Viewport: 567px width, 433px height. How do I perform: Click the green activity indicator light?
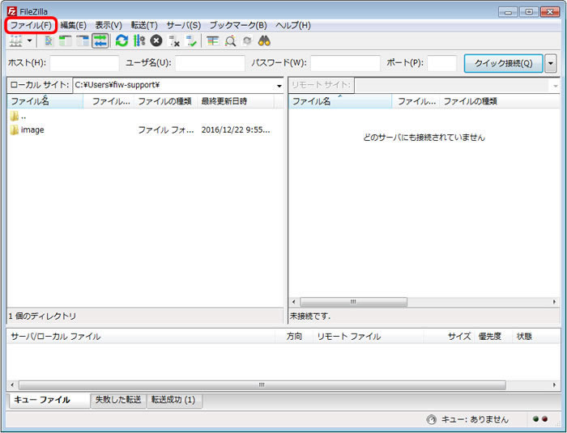tap(536, 419)
